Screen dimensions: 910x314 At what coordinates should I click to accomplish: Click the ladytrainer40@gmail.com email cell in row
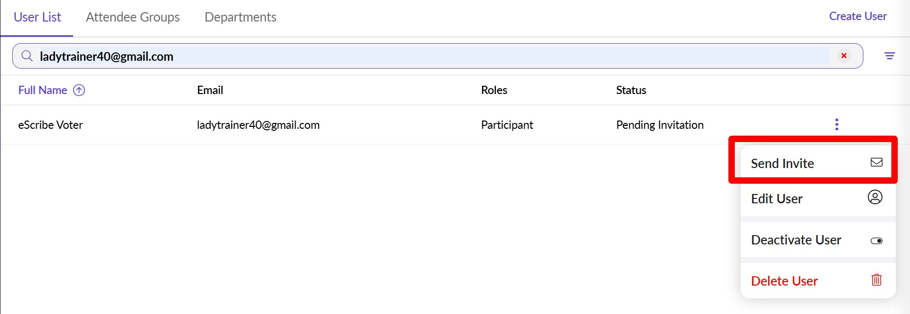[x=258, y=125]
